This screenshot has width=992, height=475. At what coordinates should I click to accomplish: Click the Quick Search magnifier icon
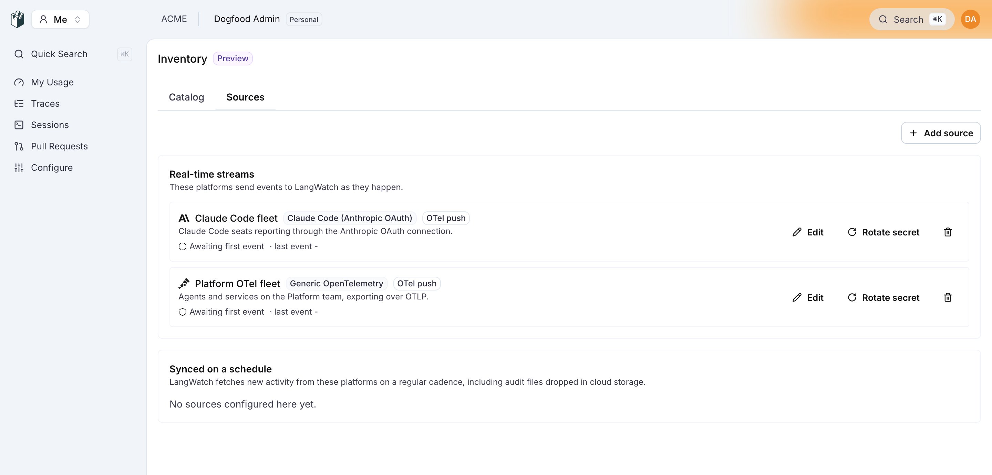click(x=19, y=54)
